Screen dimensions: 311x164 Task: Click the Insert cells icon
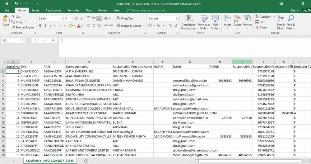tap(227, 19)
